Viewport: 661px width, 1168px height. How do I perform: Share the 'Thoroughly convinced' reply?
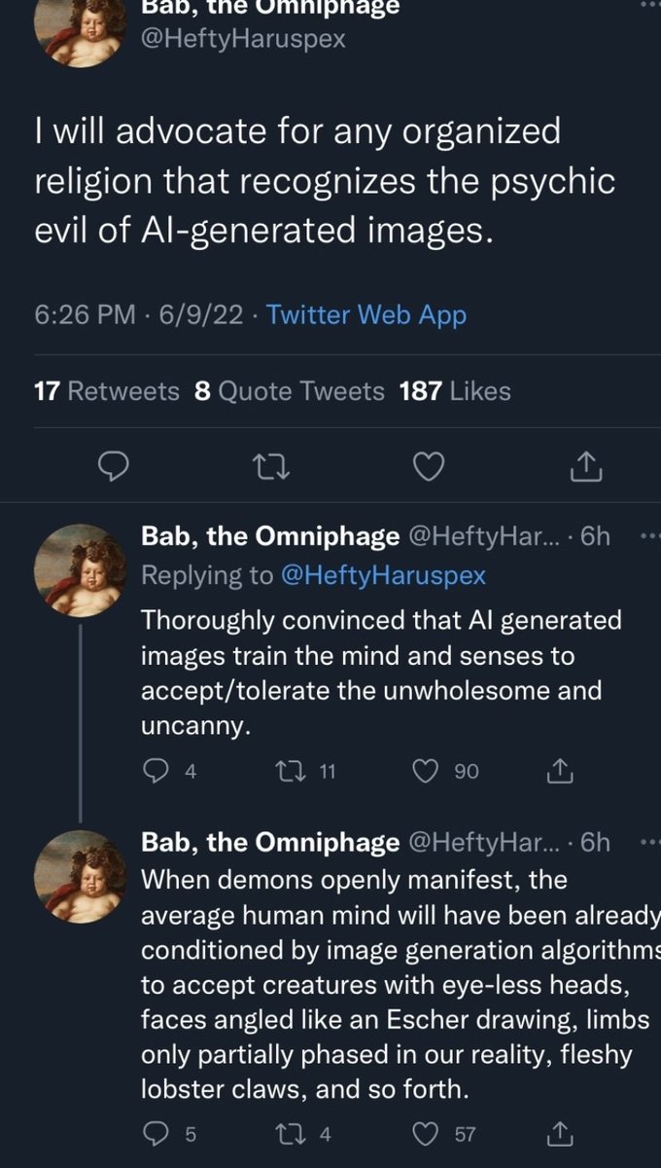pos(560,771)
